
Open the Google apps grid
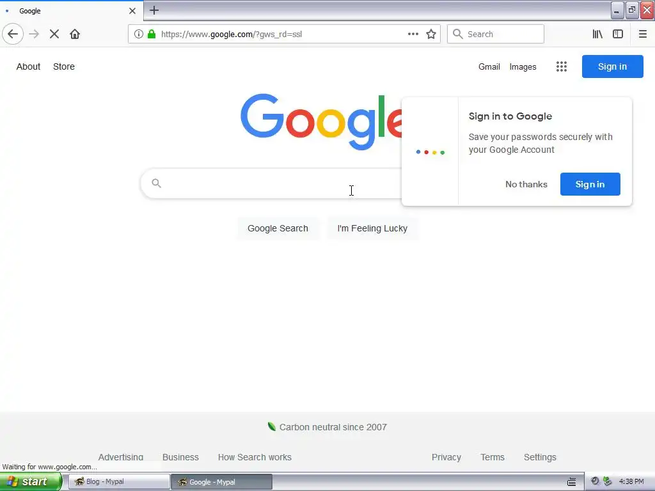562,66
